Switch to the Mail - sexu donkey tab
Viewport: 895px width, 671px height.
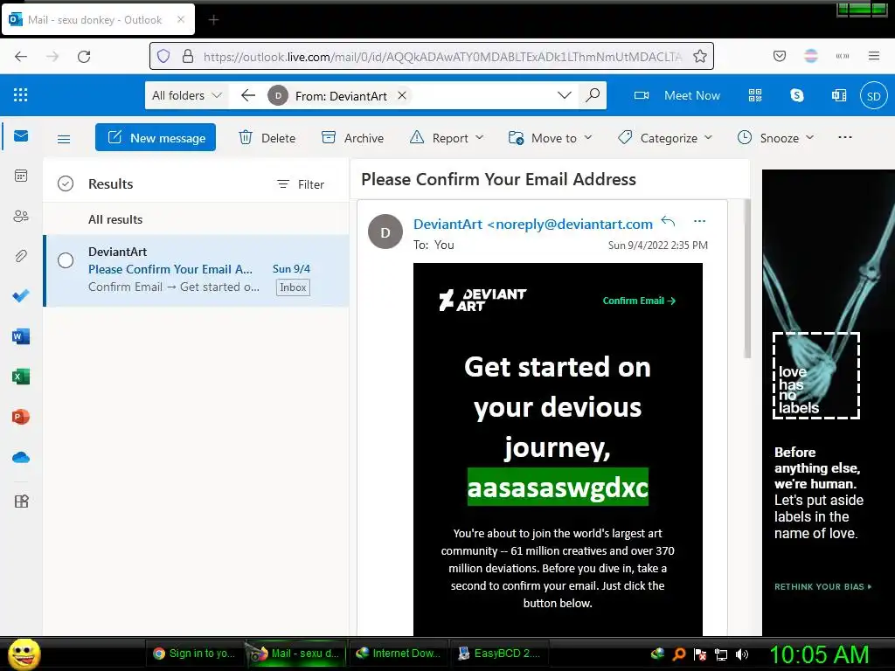tap(98, 20)
